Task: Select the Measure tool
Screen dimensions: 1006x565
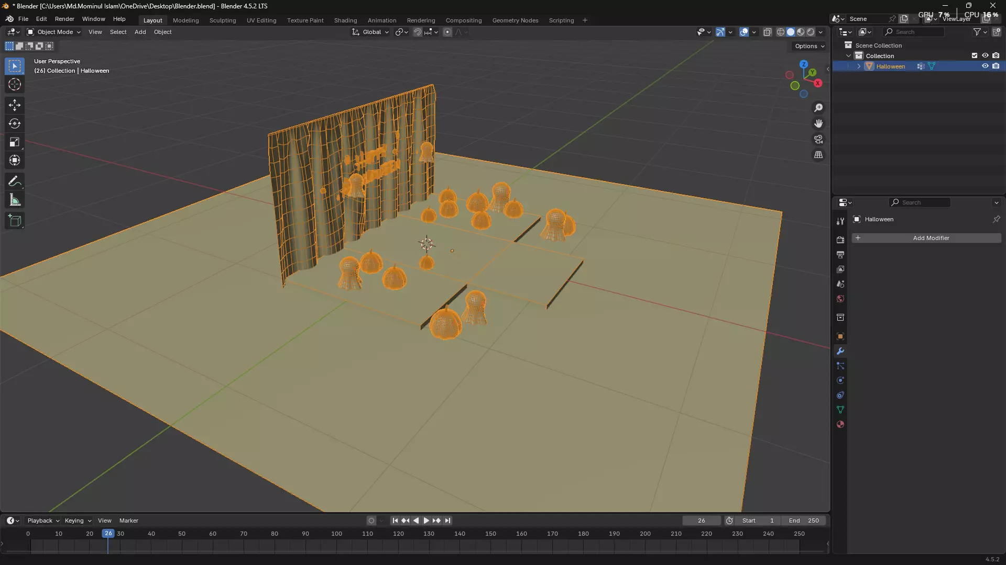Action: click(x=15, y=200)
